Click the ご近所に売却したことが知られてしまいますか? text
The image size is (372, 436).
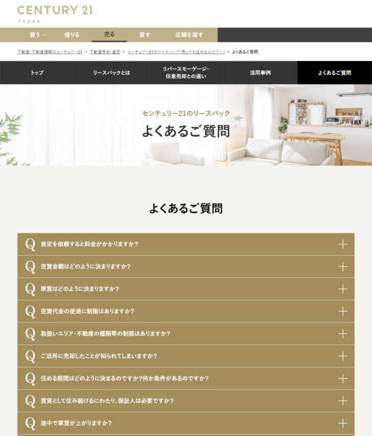[x=99, y=356]
